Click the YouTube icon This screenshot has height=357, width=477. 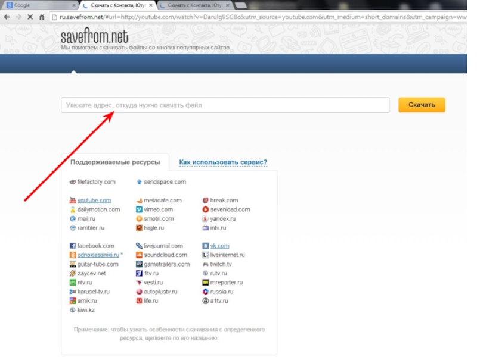tap(72, 200)
